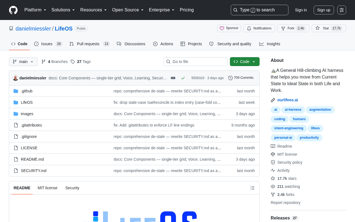
Task: Open README outline list icon
Action: [x=252, y=188]
